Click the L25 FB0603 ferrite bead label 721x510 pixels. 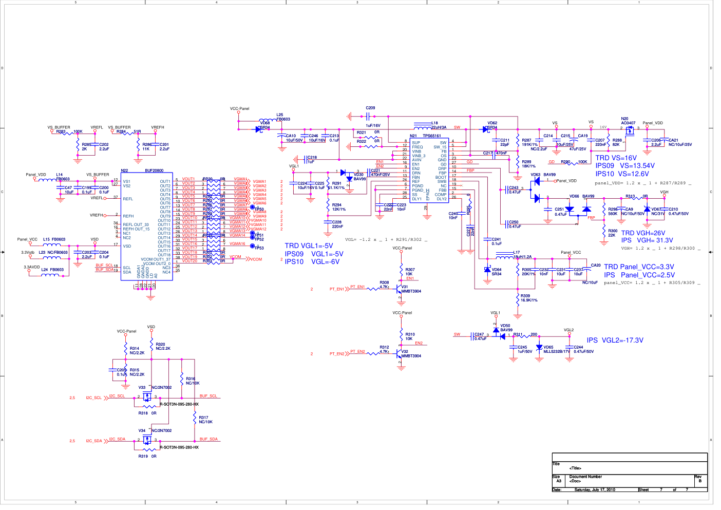[x=283, y=117]
